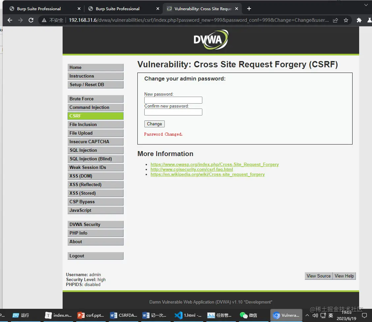The width and height of the screenshot is (372, 322).
Task: Reload the page with refresh icon
Action: click(x=31, y=20)
